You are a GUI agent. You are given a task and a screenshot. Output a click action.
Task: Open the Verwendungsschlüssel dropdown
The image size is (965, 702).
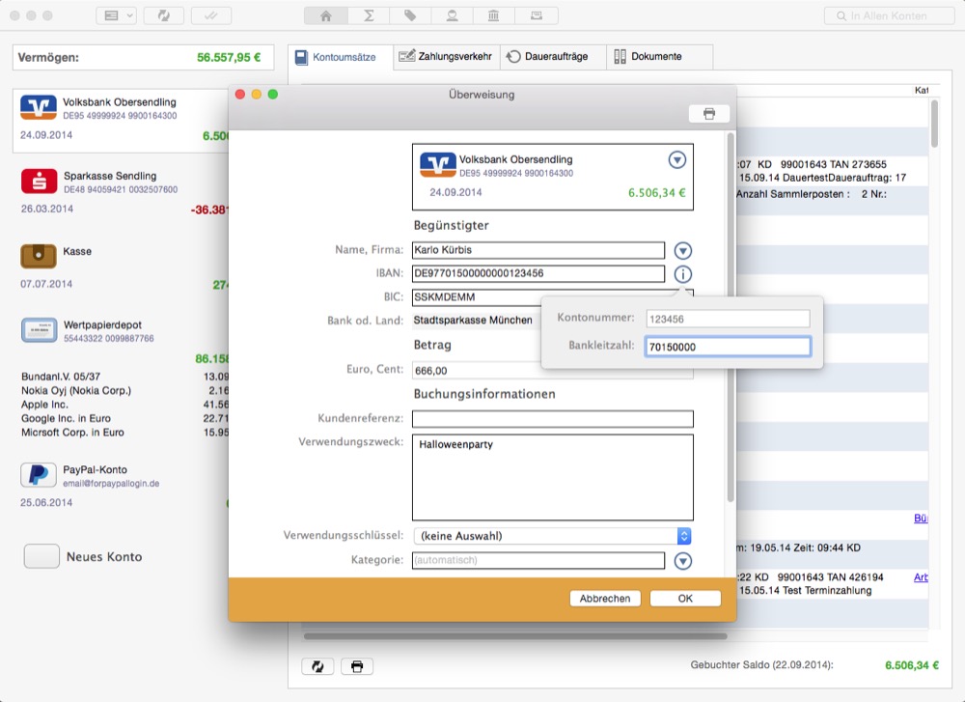click(552, 536)
